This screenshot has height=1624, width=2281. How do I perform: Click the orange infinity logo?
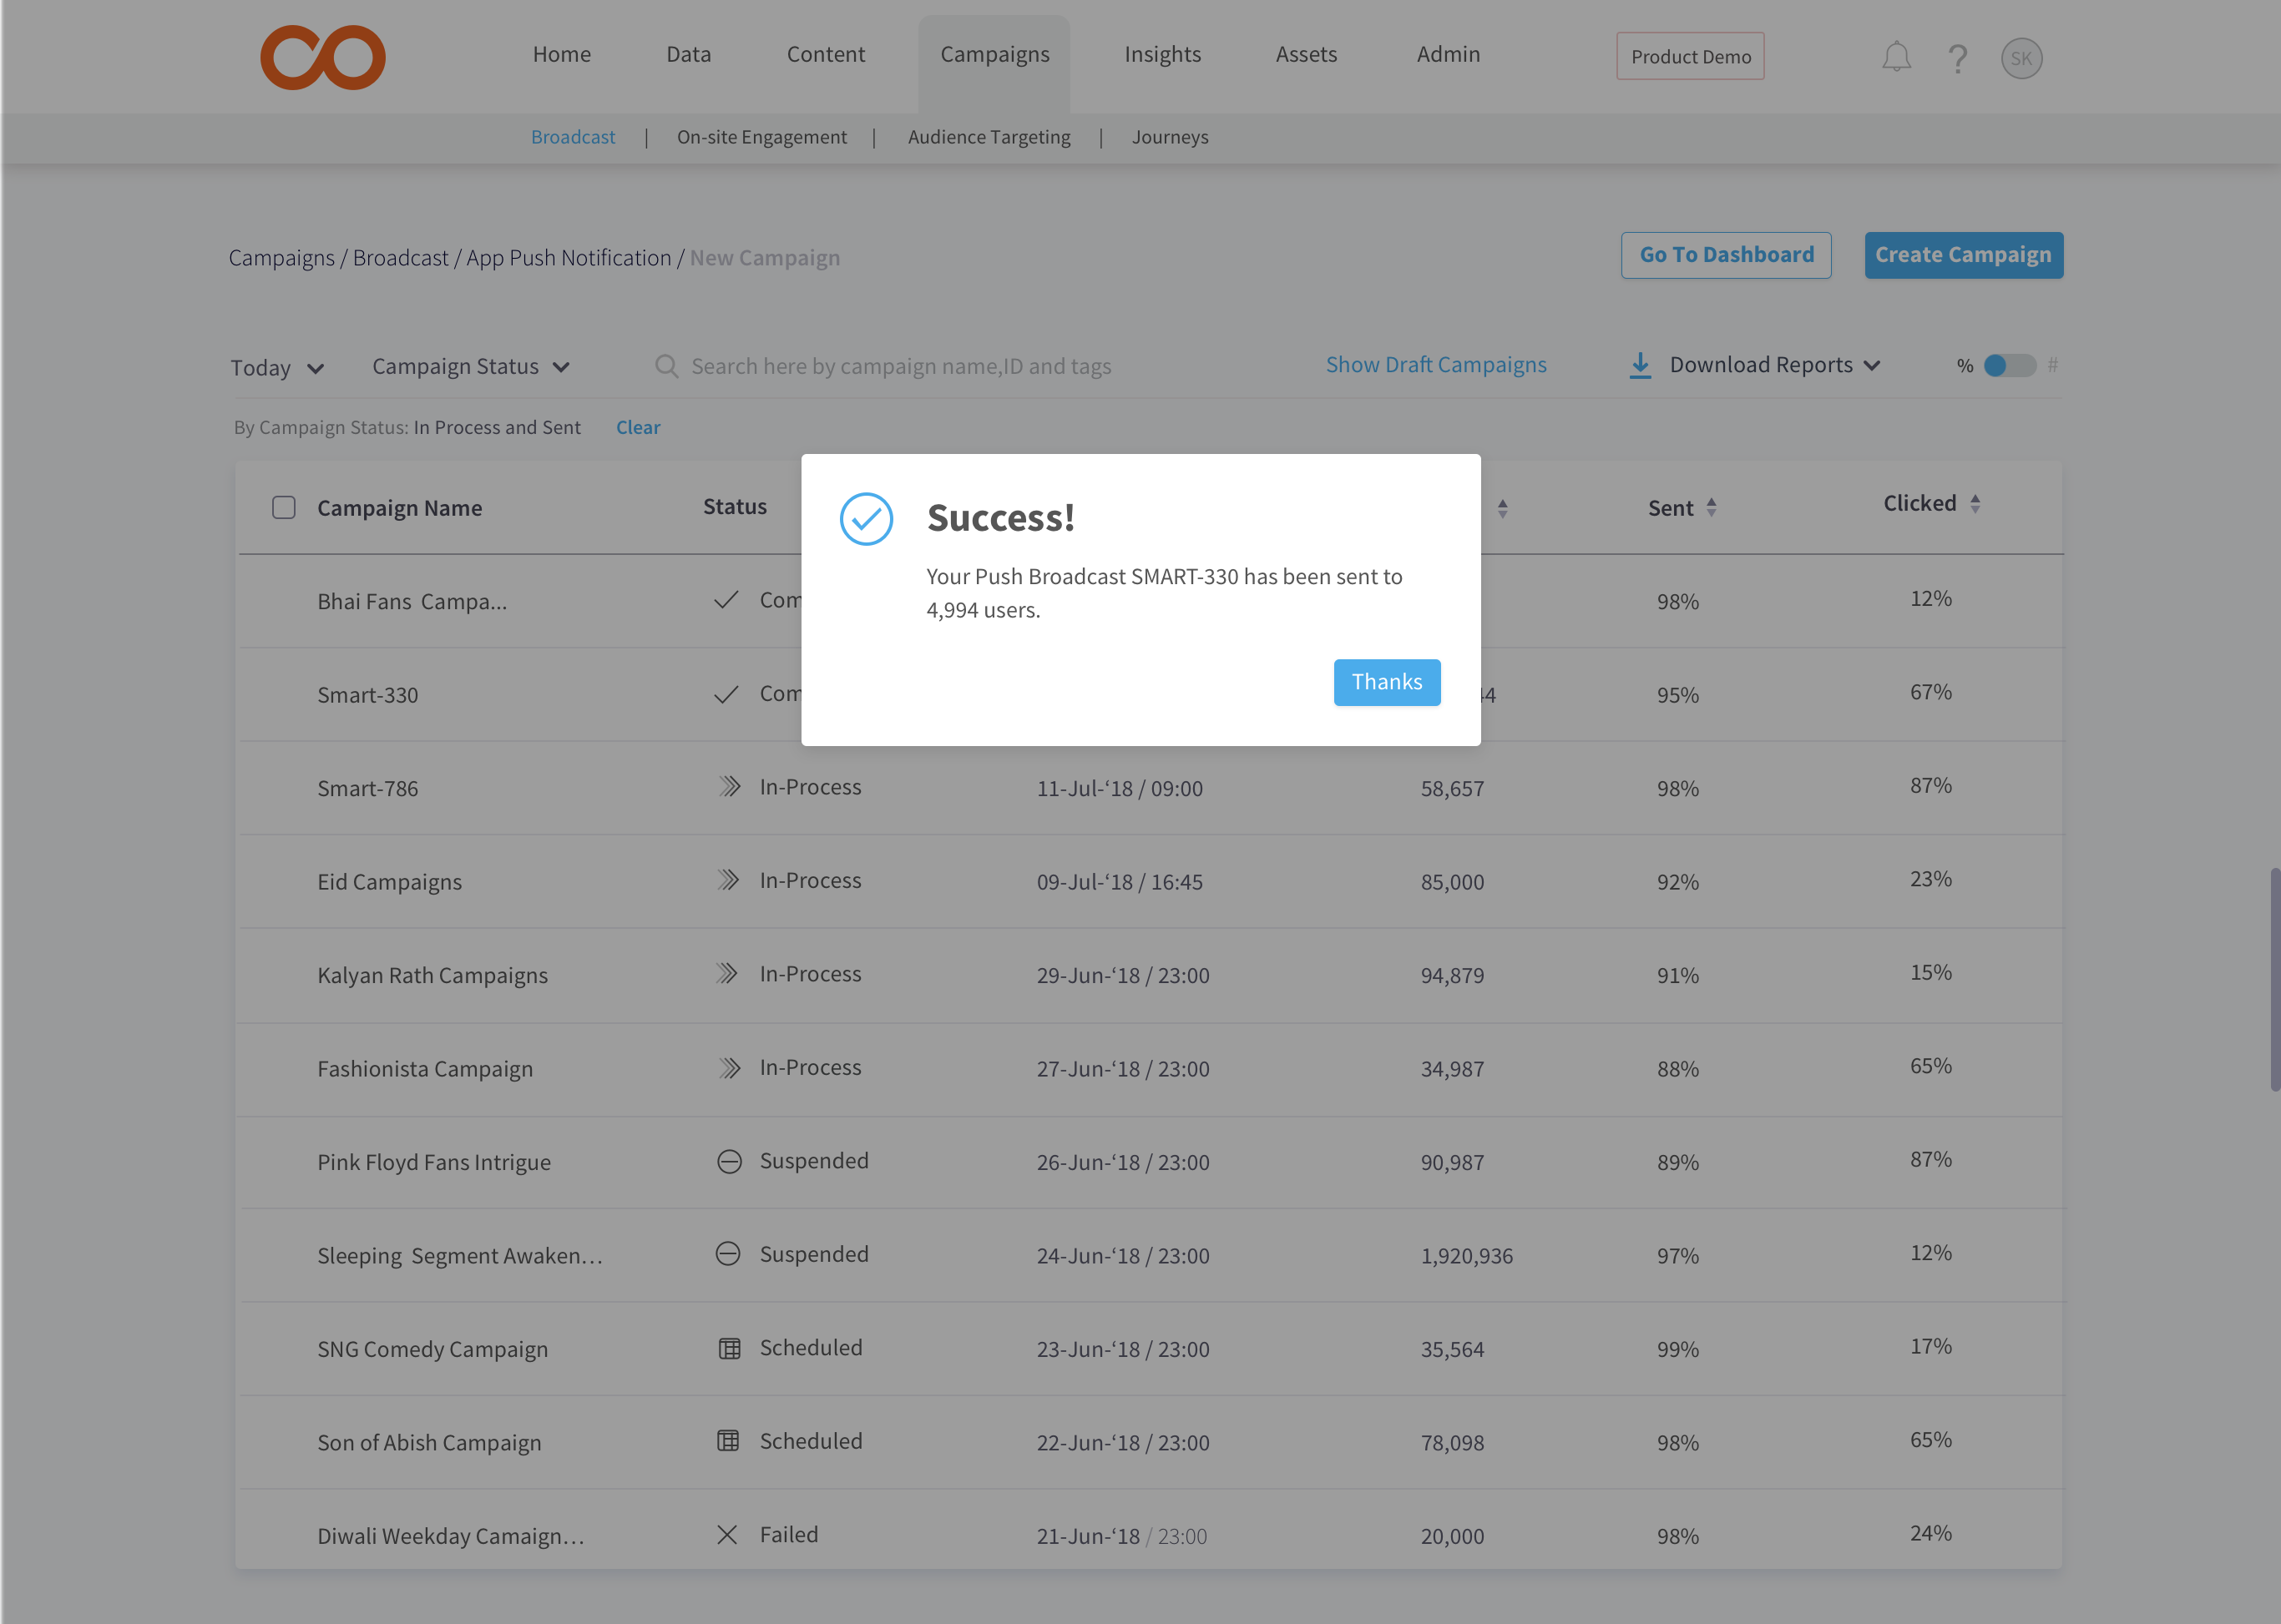[323, 57]
